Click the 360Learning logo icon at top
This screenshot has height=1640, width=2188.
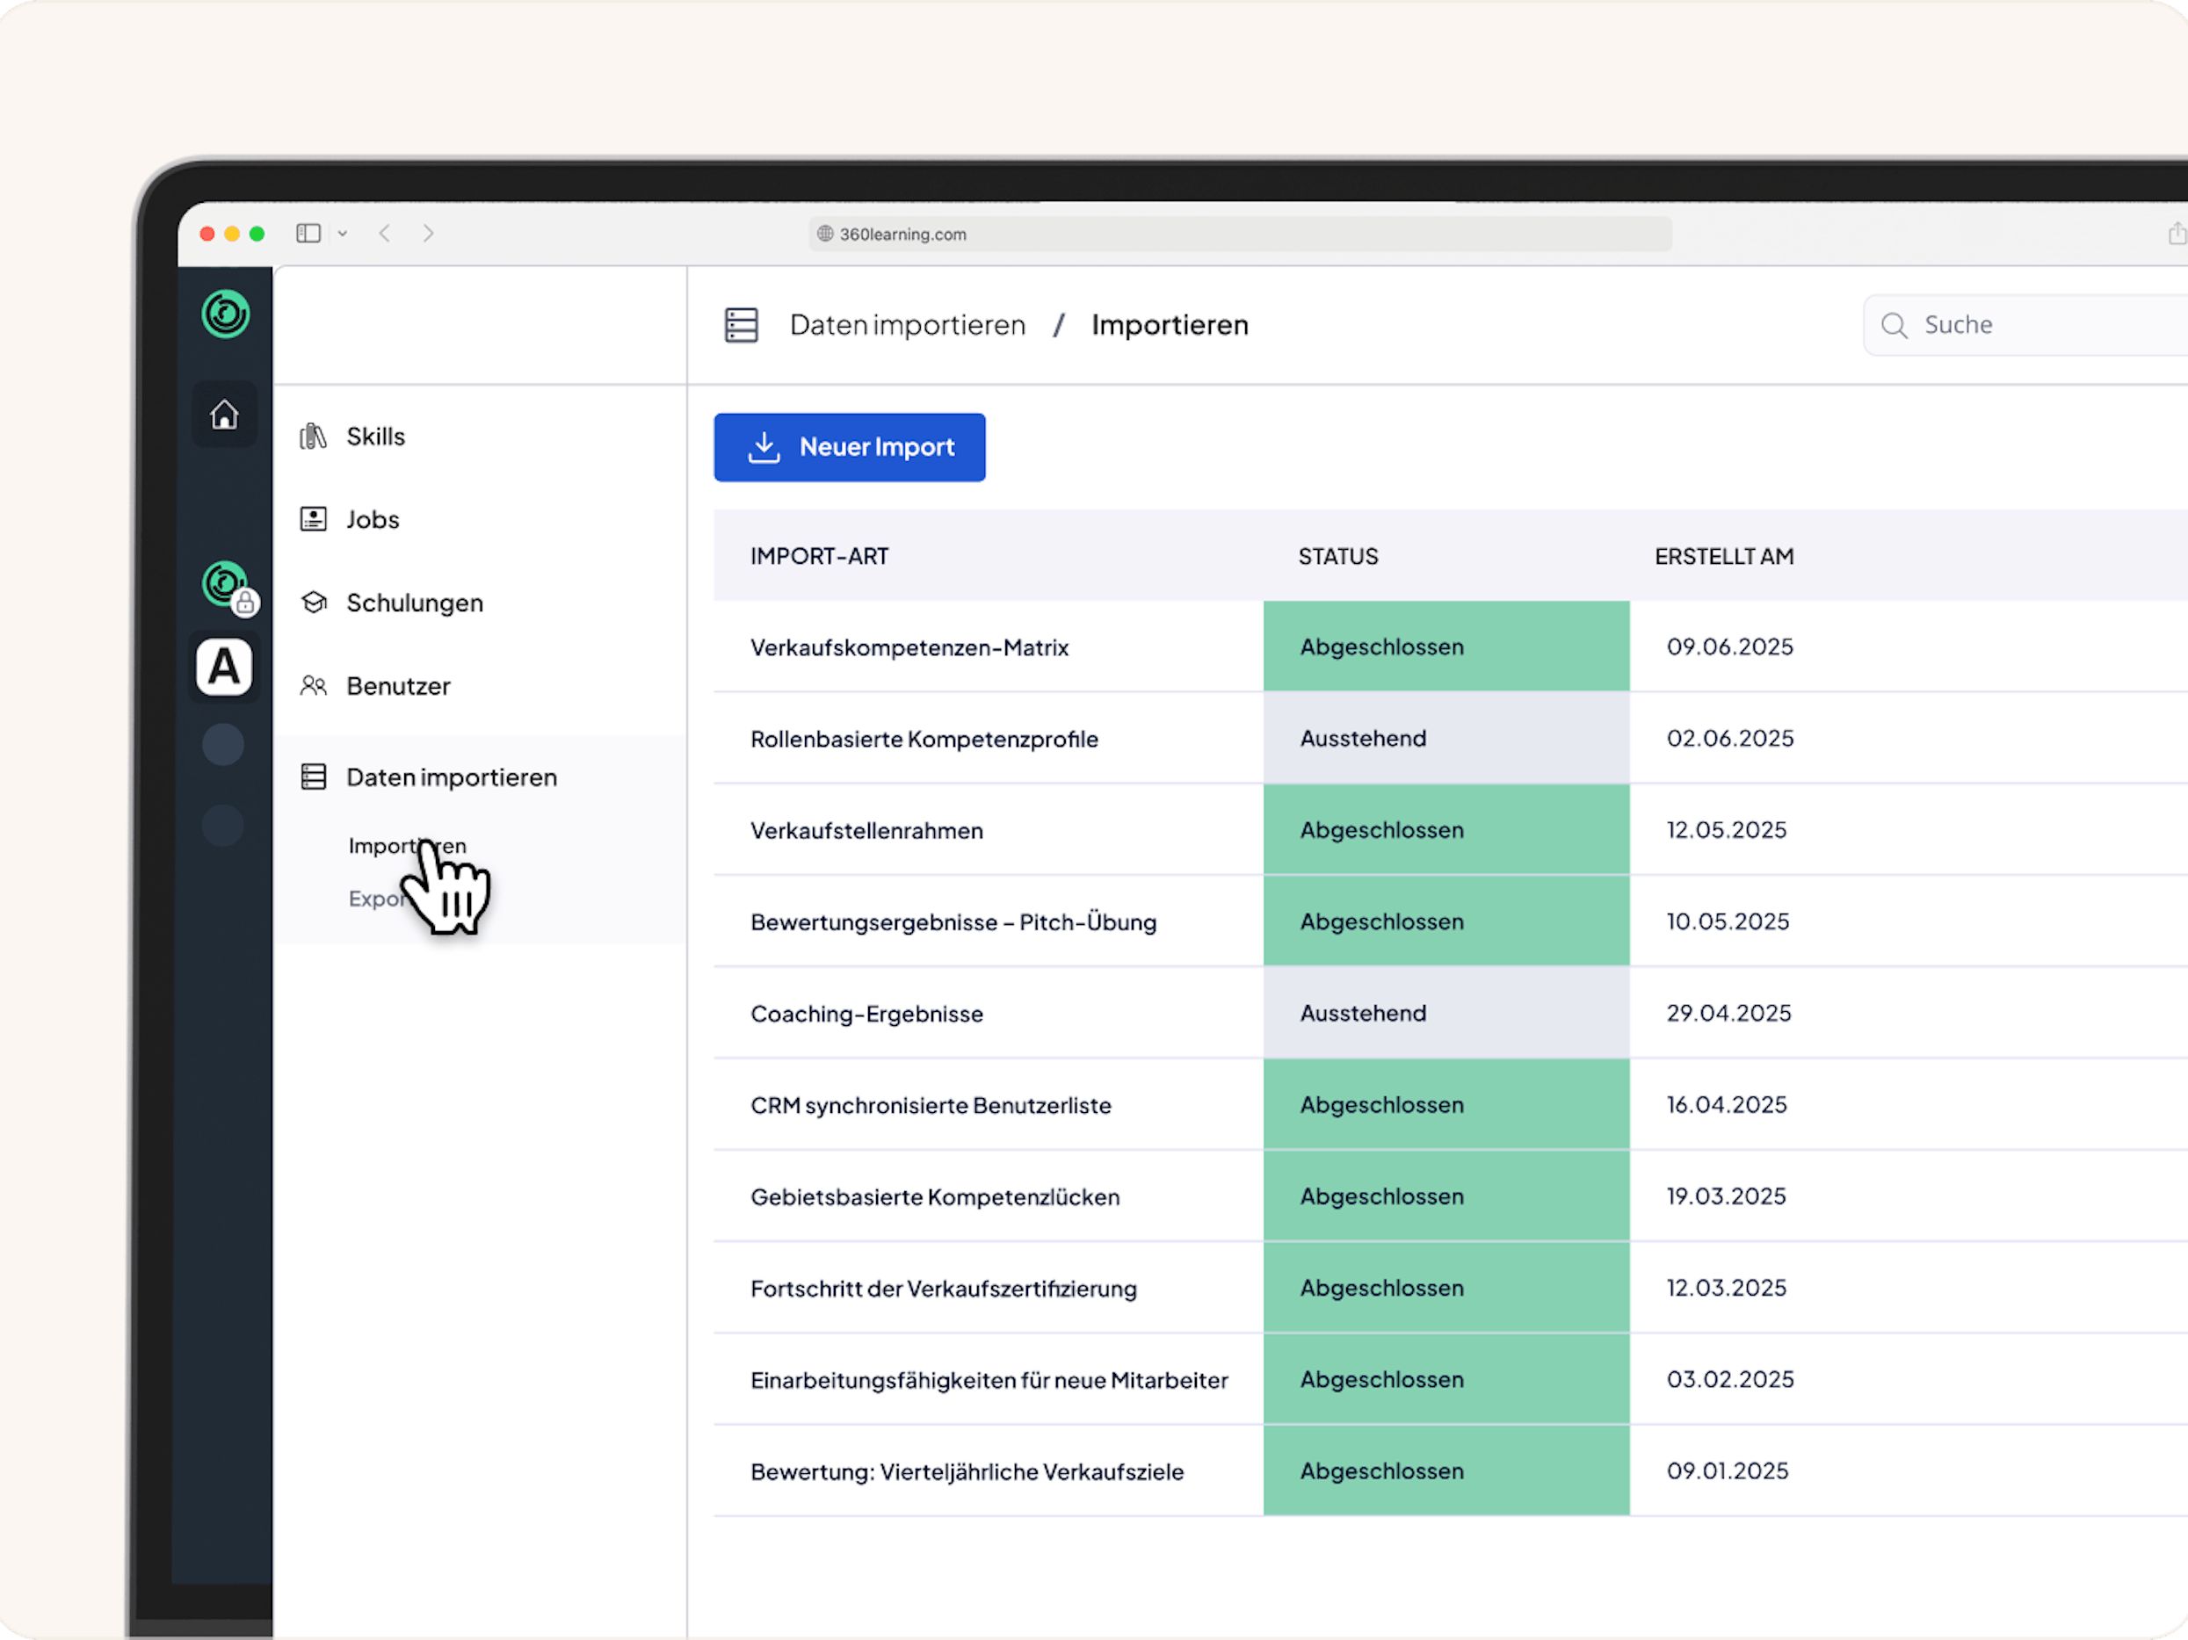(x=226, y=314)
